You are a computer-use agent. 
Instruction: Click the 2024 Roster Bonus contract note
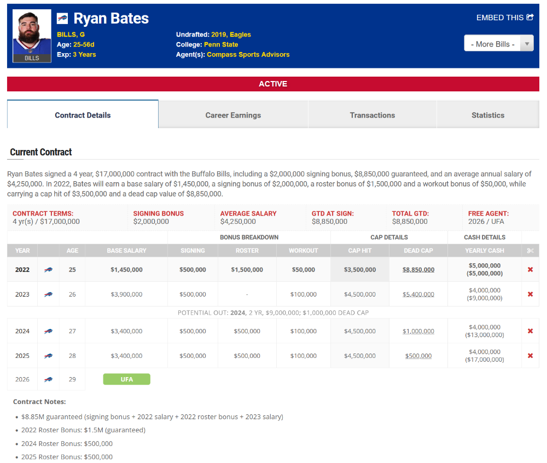67,444
